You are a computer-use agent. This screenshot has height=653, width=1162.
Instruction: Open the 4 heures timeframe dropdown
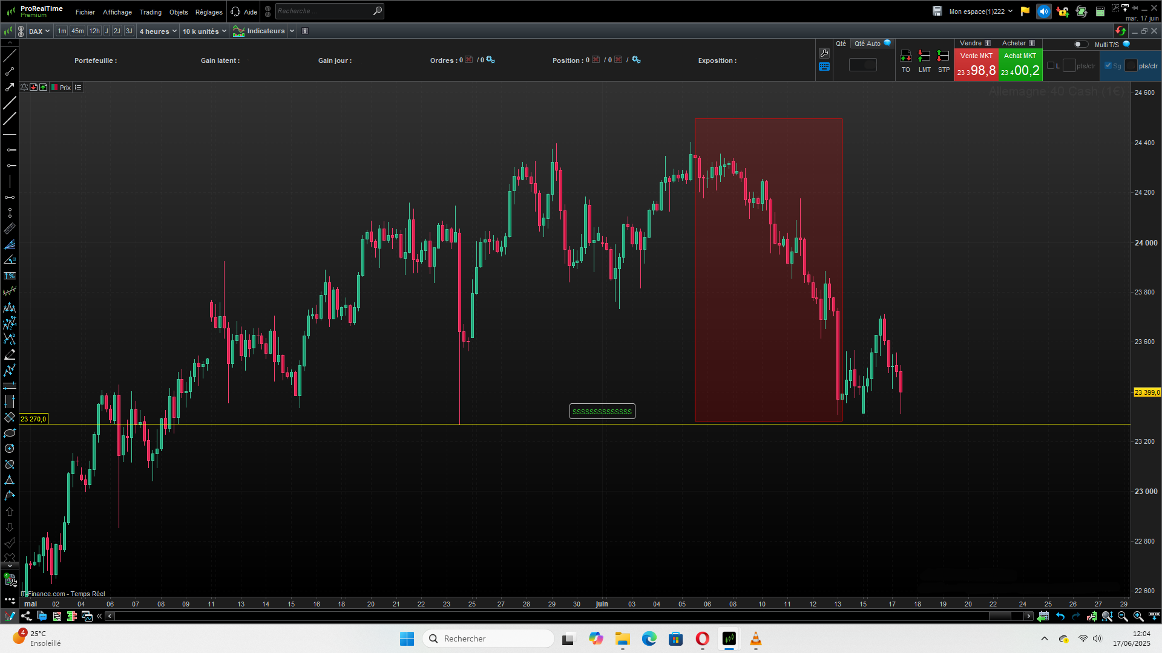click(x=158, y=31)
